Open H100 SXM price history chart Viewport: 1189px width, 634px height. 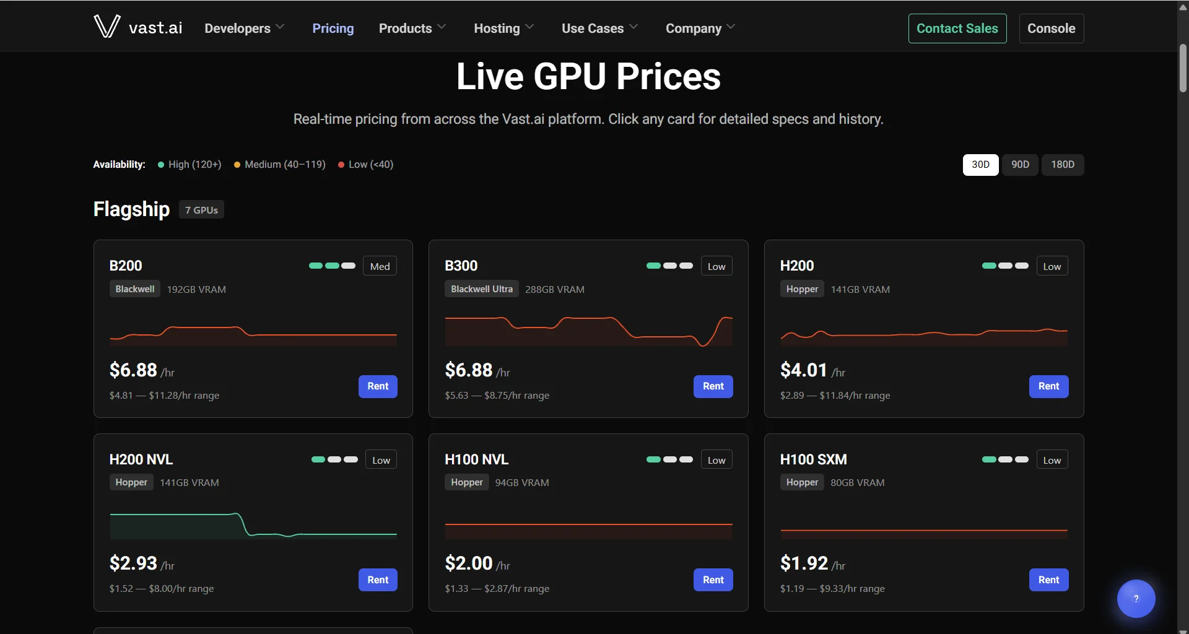click(x=924, y=534)
